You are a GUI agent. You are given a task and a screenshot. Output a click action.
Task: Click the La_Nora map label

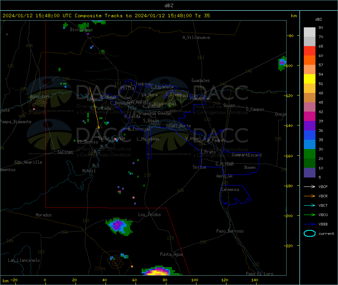coord(149,95)
